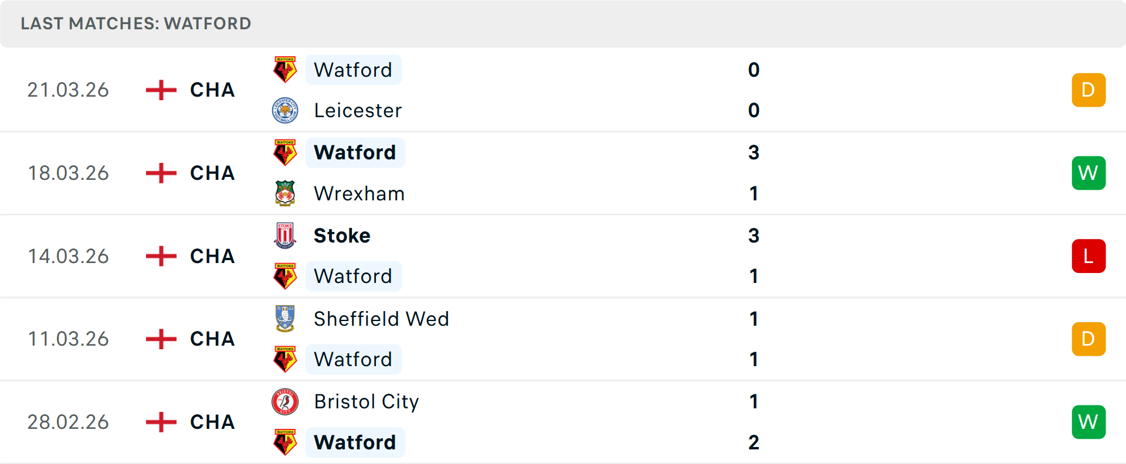Viewport: 1126px width, 464px height.
Task: Click the Watford crest in the Stoke match row
Action: (284, 276)
